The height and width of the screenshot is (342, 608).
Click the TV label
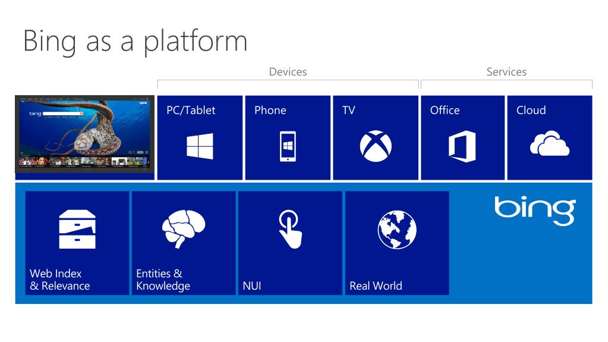(x=349, y=110)
